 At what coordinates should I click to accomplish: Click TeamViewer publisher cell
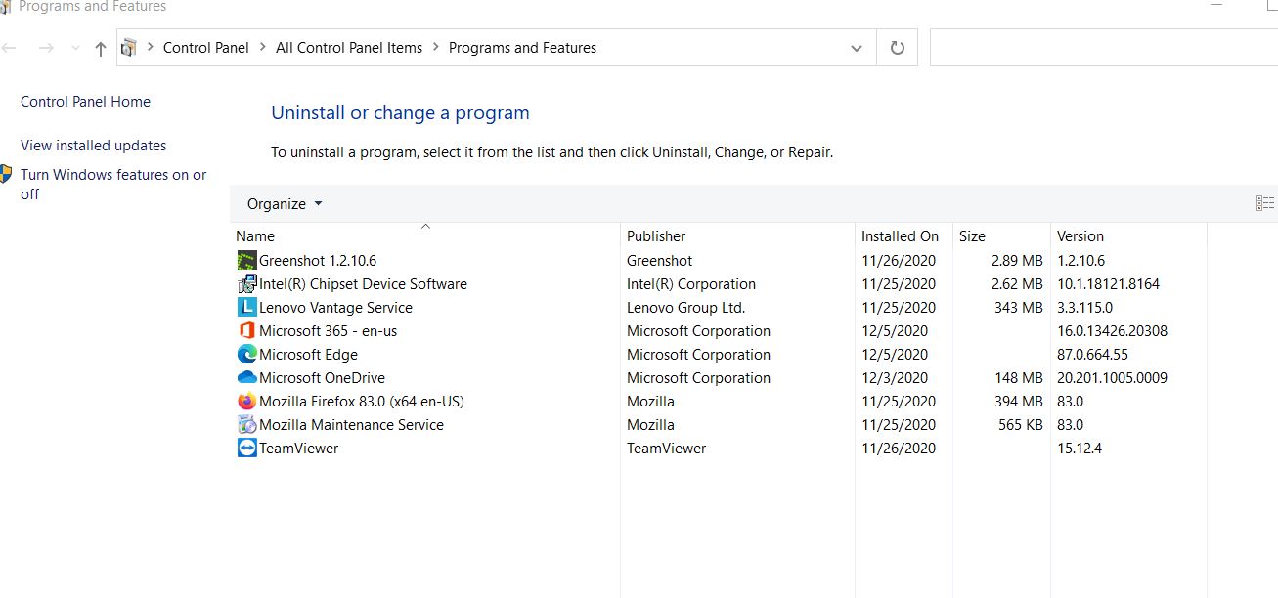tap(666, 448)
